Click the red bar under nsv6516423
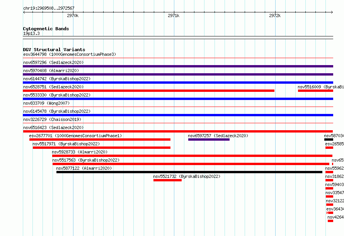 [x=178, y=131]
